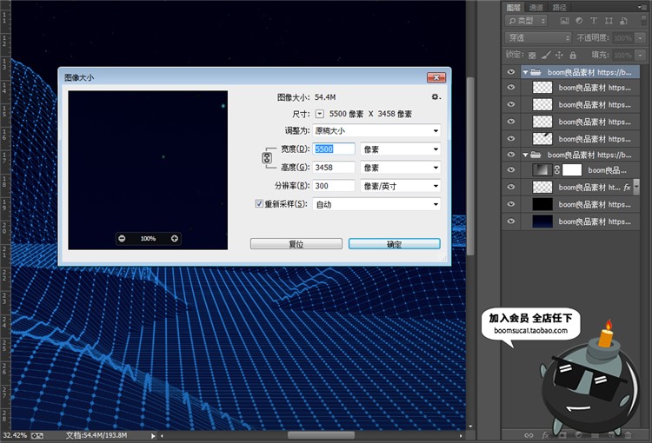The height and width of the screenshot is (443, 652).
Task: Open the resolution unit 像素/英寸 dropdown
Action: coord(400,186)
